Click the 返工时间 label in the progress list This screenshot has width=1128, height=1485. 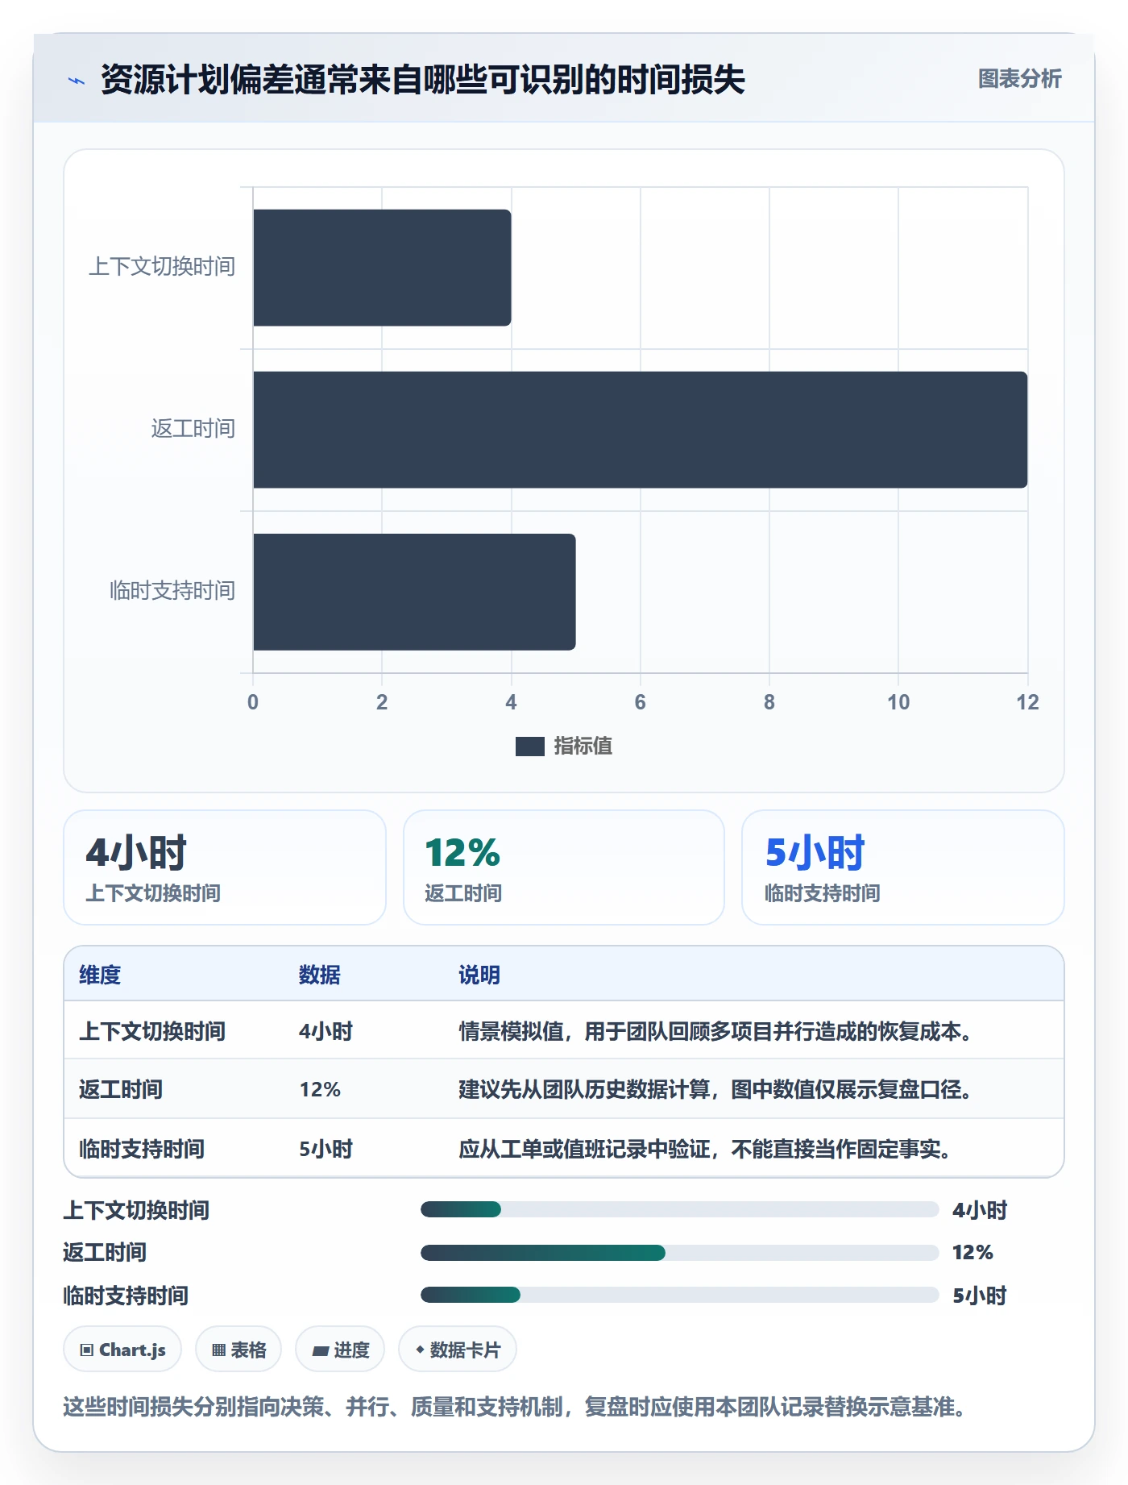[x=105, y=1252]
